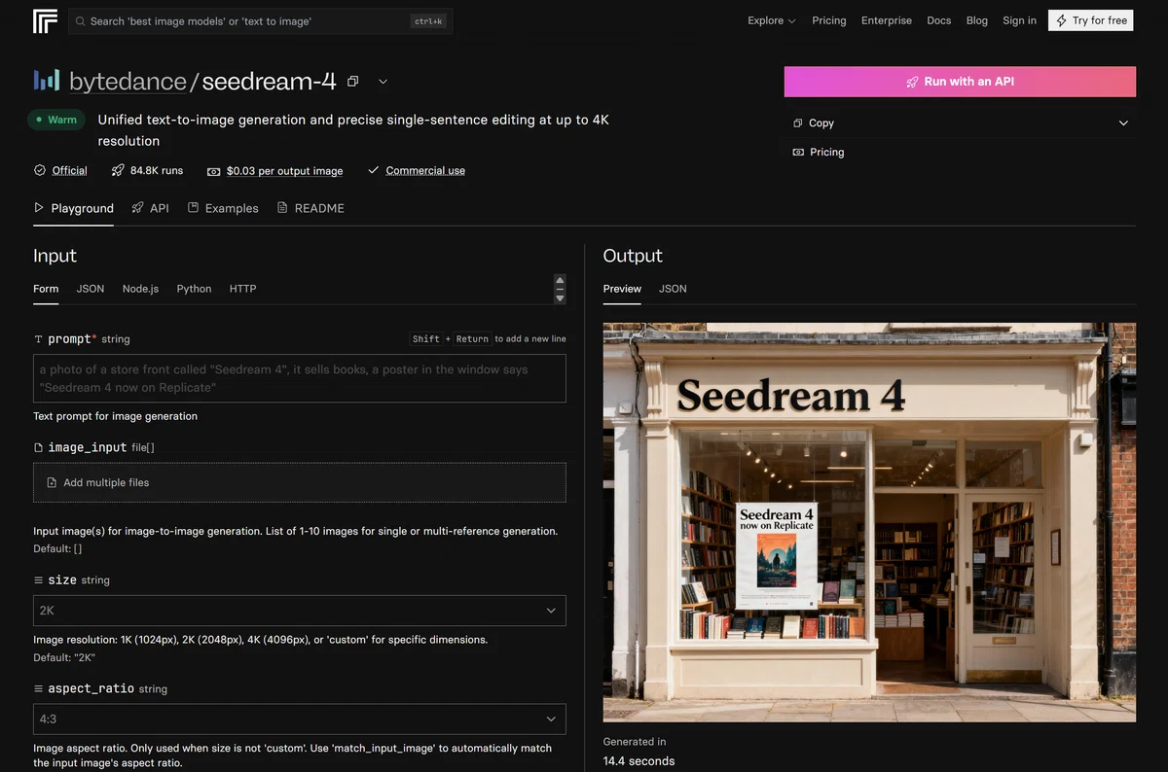
Task: Click the prompt text type icon
Action: tap(39, 339)
